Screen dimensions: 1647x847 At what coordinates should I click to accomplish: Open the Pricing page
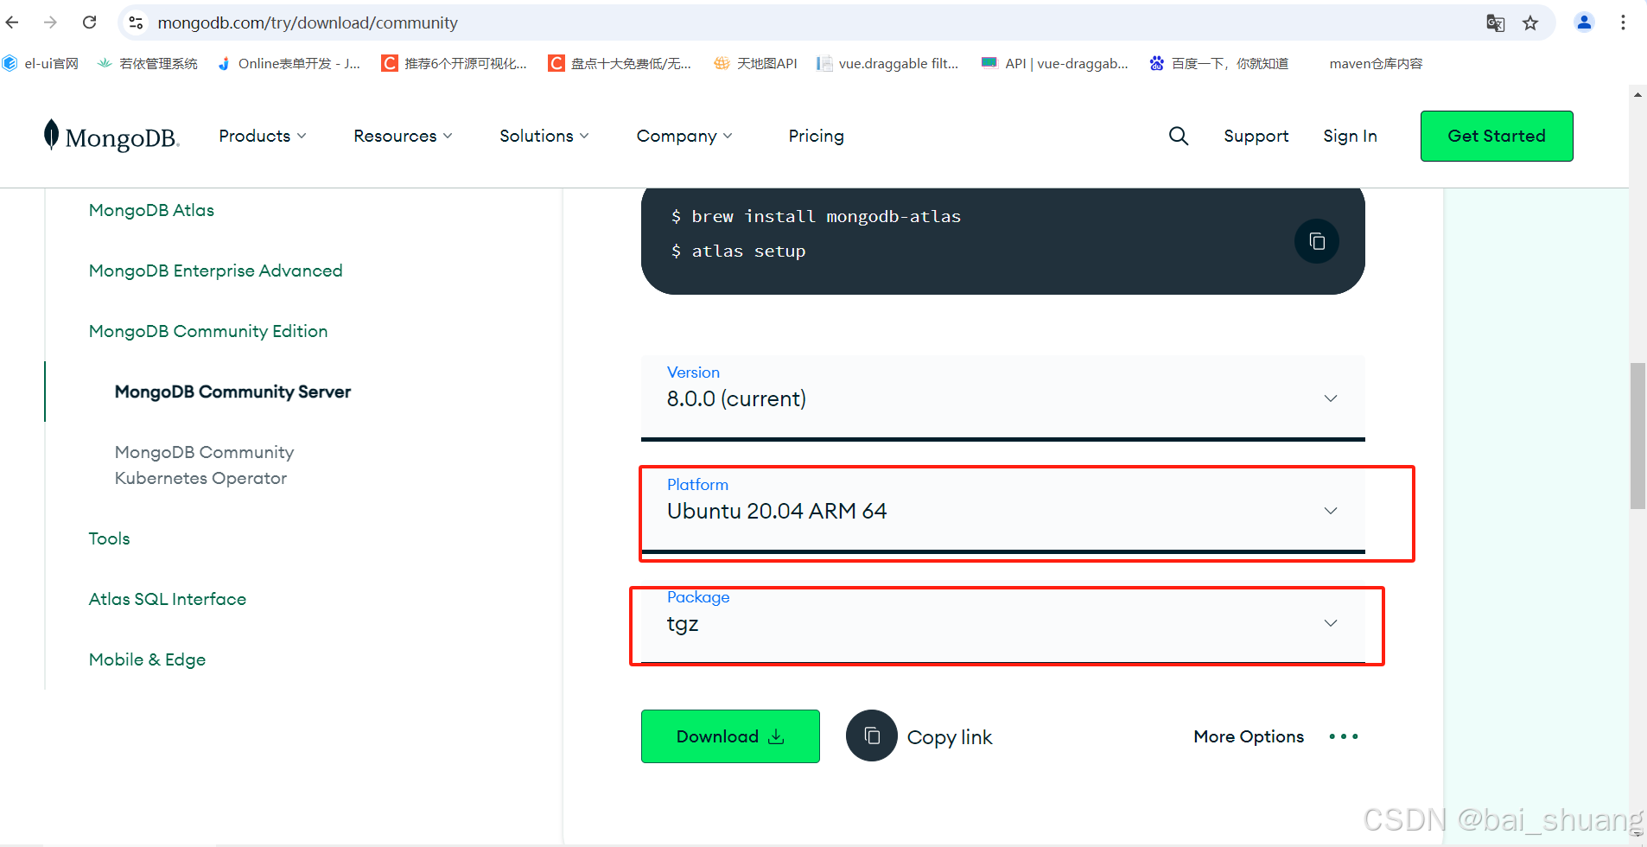point(816,136)
